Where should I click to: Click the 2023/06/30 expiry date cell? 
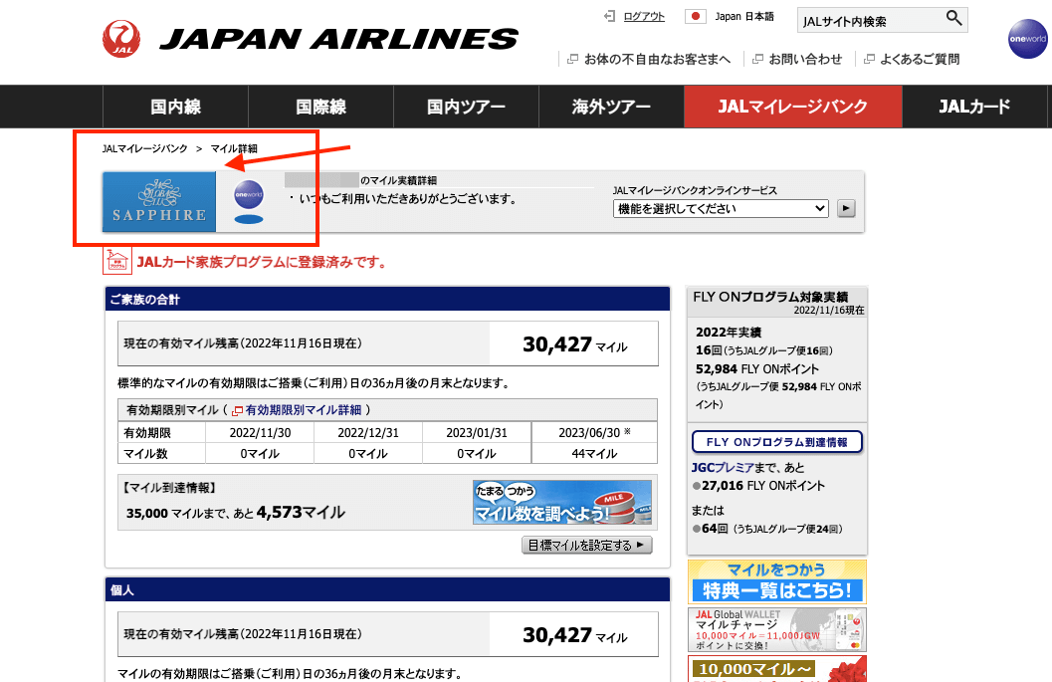coord(594,433)
